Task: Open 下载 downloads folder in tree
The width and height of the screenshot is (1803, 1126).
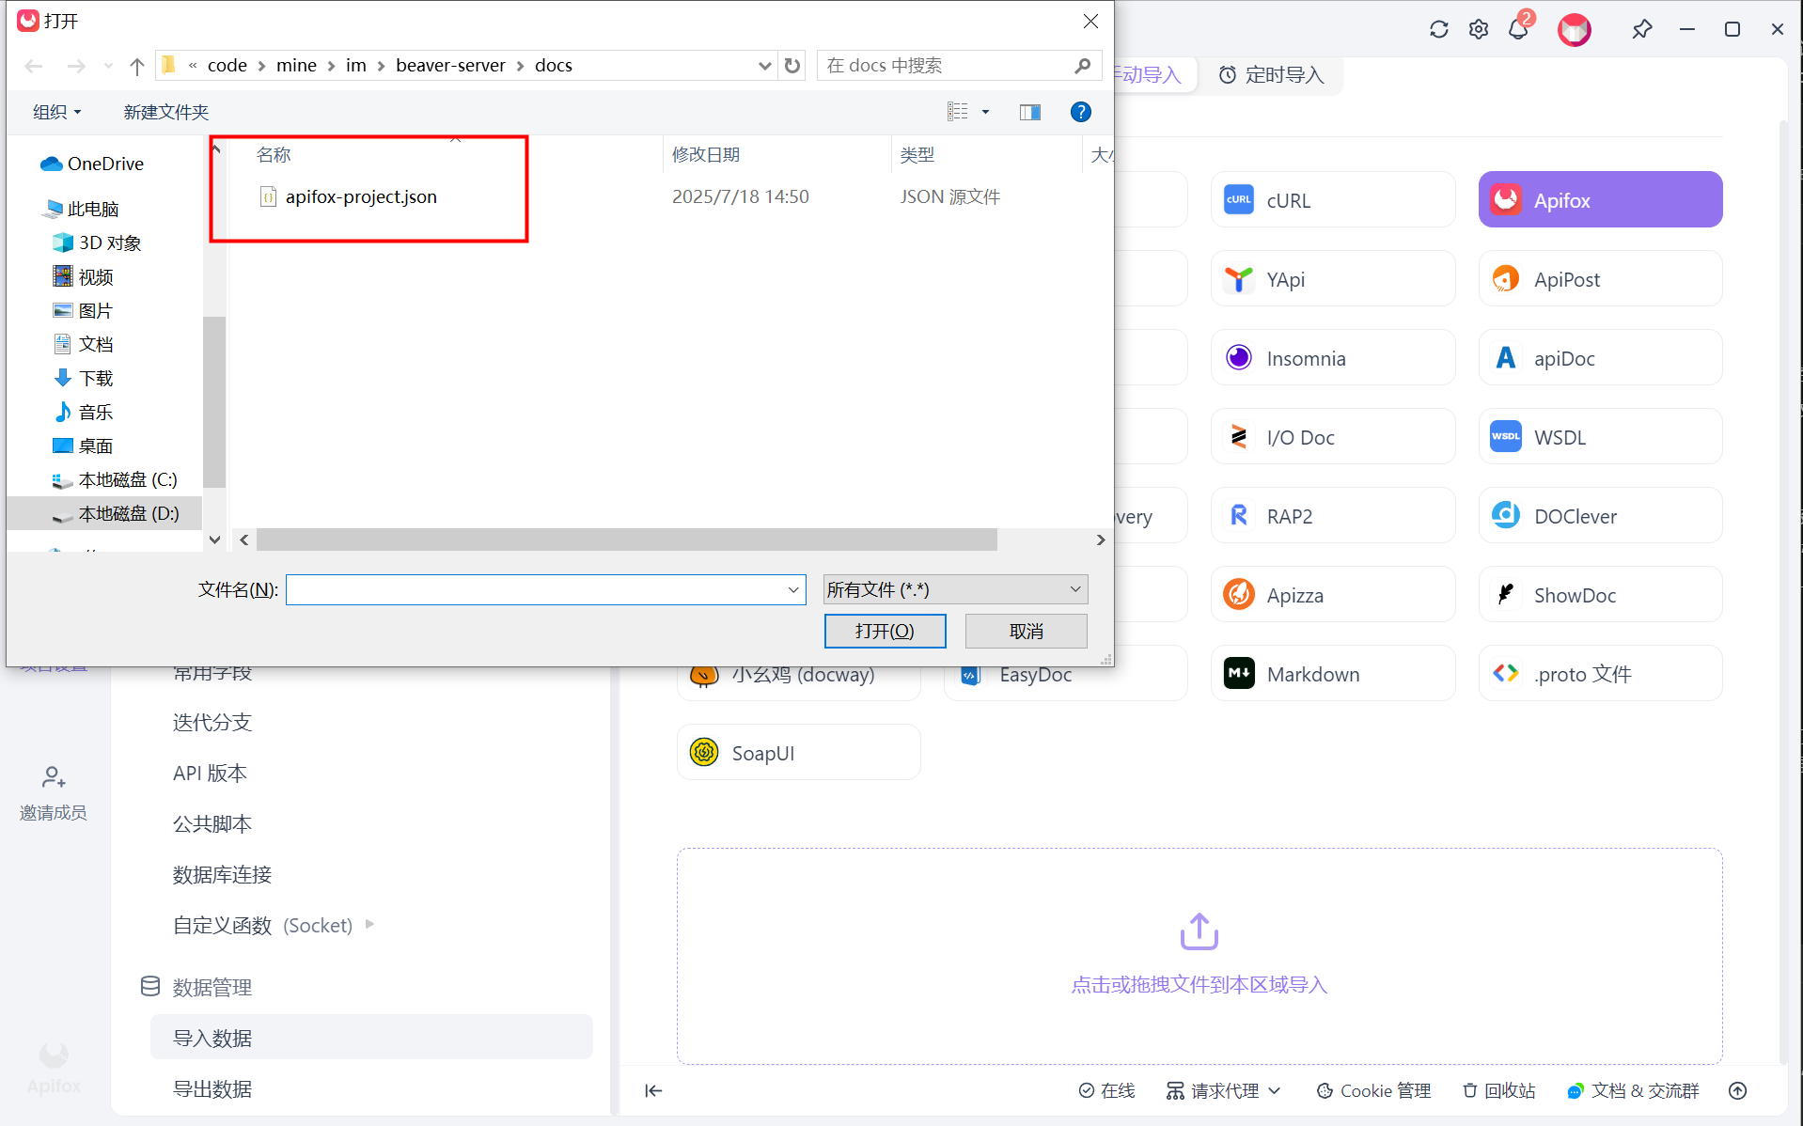Action: (83, 378)
